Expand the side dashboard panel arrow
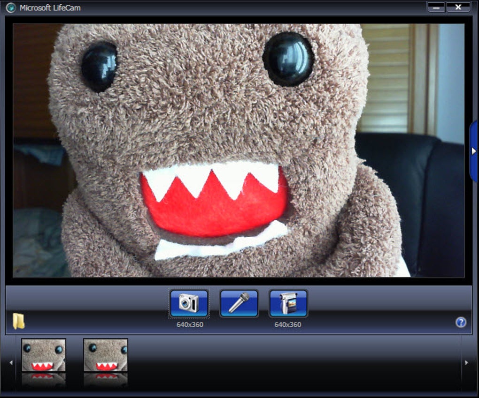479x398 pixels. tap(474, 151)
